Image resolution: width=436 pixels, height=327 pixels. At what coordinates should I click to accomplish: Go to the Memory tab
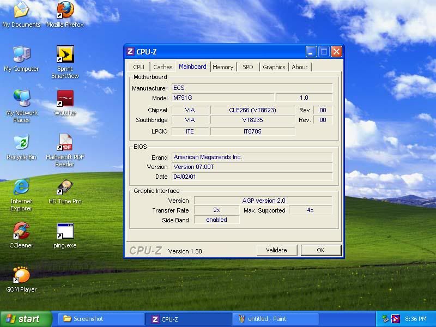pyautogui.click(x=223, y=67)
